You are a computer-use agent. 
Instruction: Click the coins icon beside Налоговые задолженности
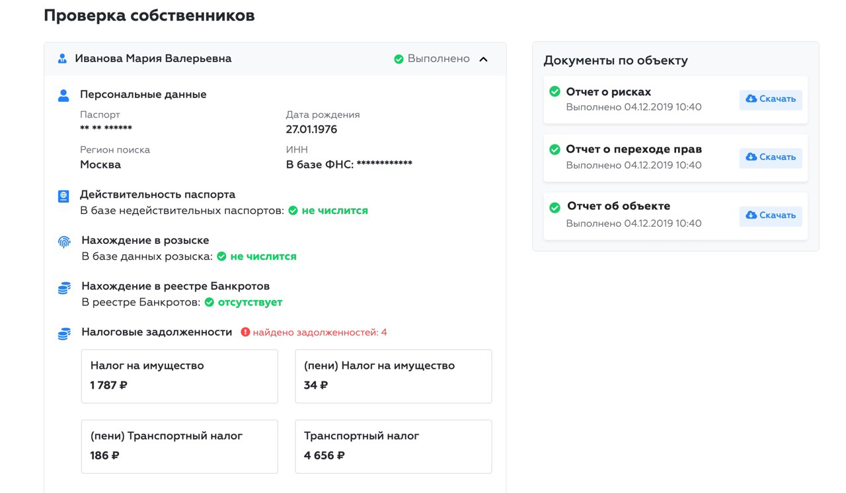pyautogui.click(x=64, y=334)
